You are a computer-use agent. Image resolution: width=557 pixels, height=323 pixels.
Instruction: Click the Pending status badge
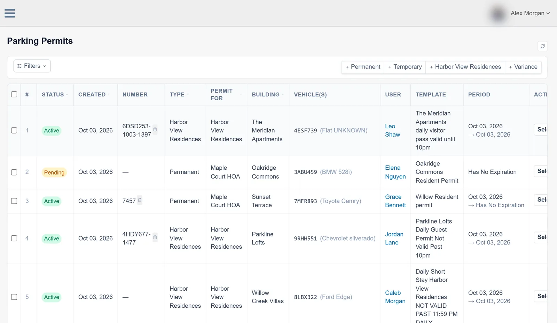point(54,172)
